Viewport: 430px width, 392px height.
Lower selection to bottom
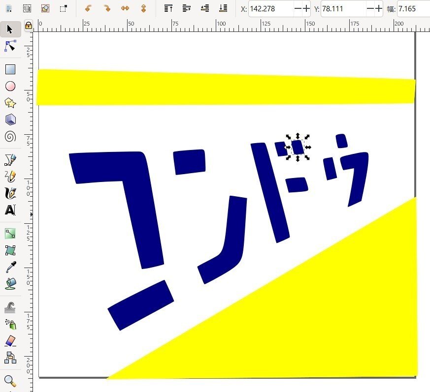(223, 8)
